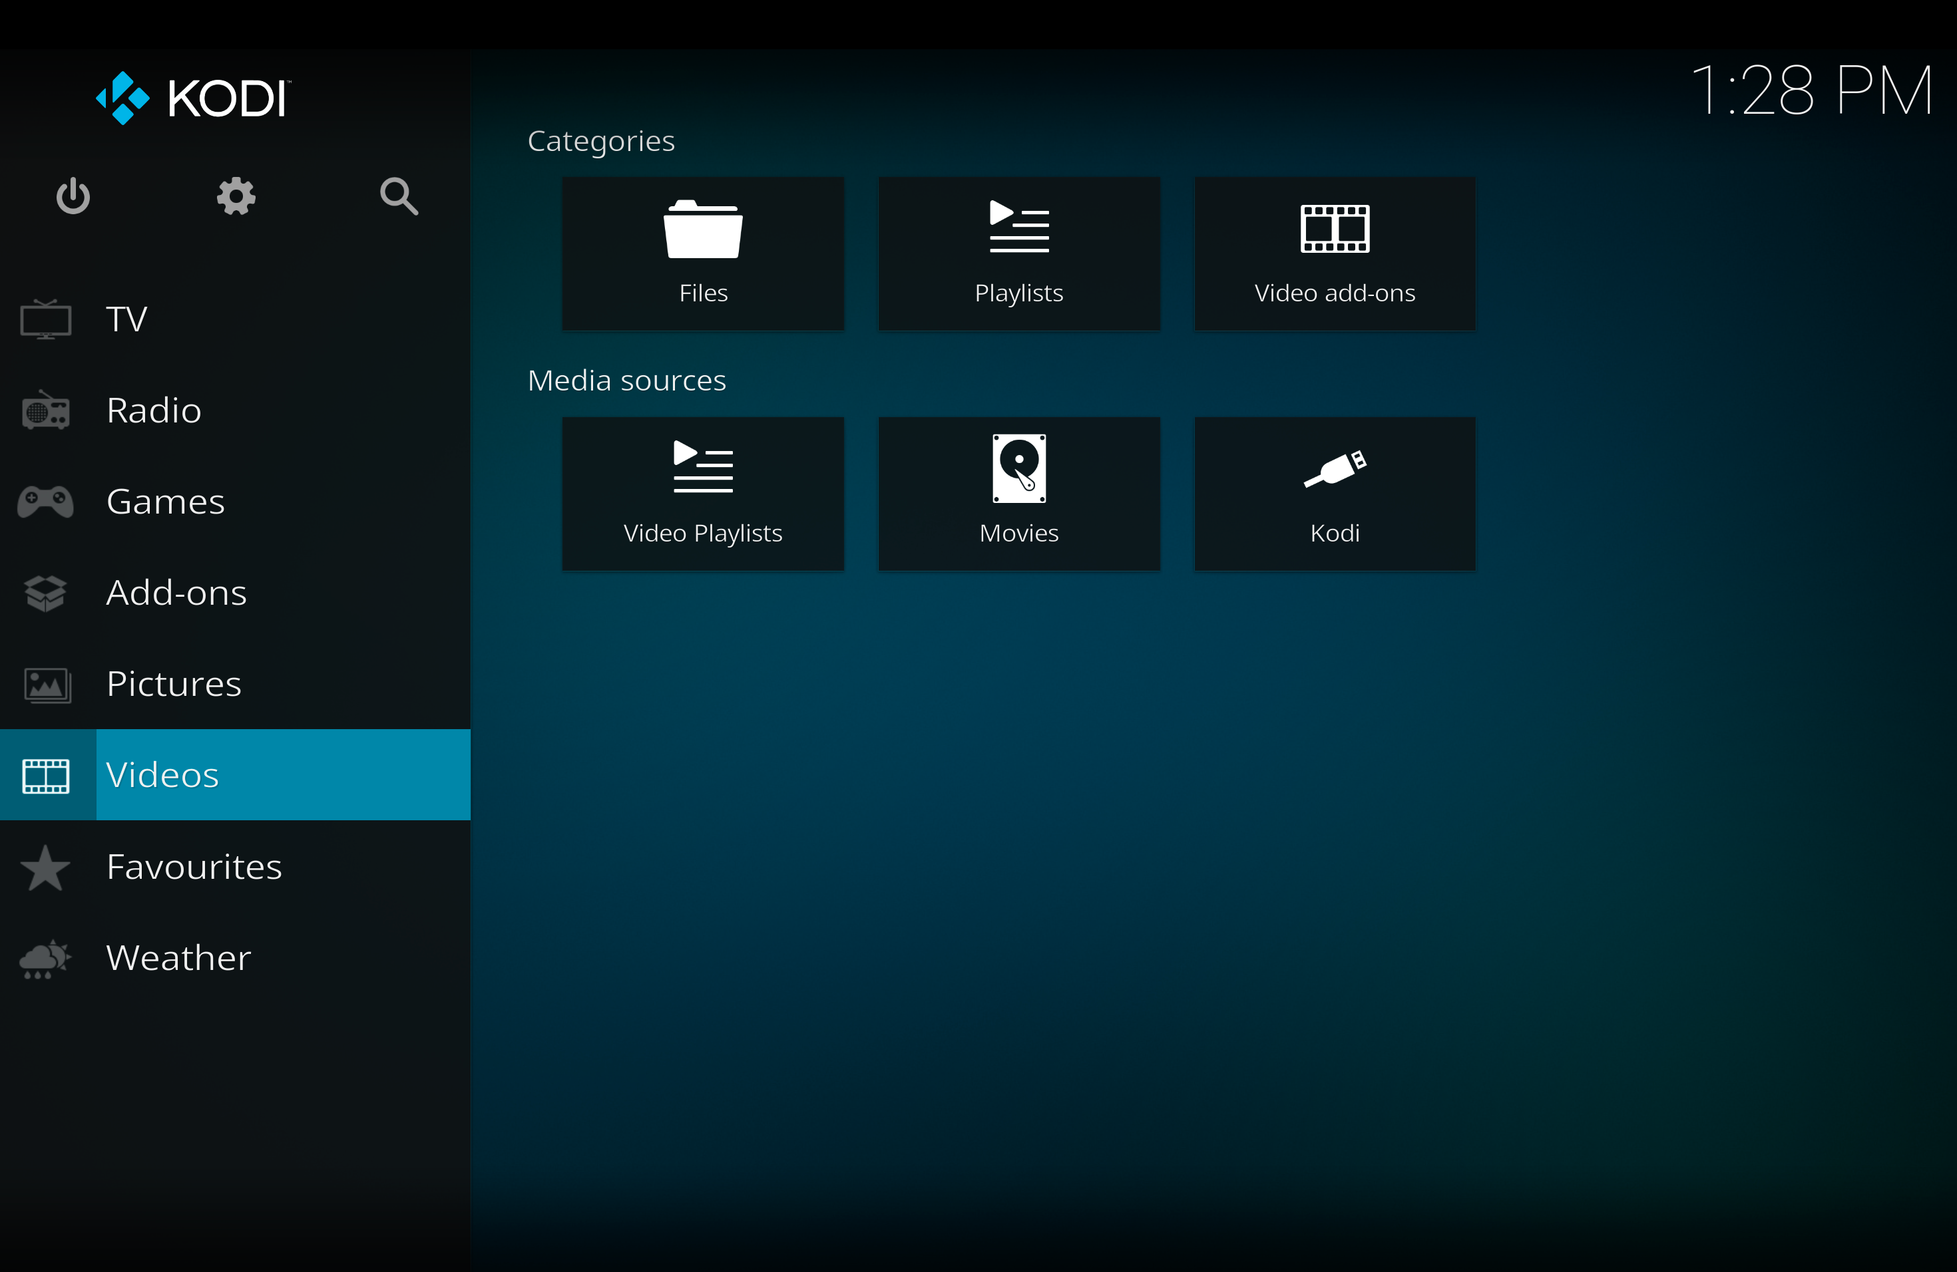Select Games label in main menu
The image size is (1957, 1272).
point(165,501)
